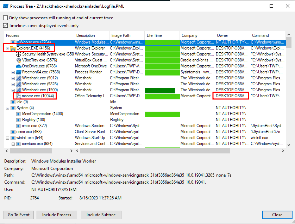Expand the Procmon64.exe tree node
Viewport: 295px width, 224px height.
coord(13,72)
